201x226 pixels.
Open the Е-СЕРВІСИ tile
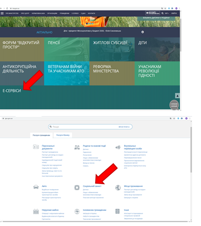click(12, 91)
